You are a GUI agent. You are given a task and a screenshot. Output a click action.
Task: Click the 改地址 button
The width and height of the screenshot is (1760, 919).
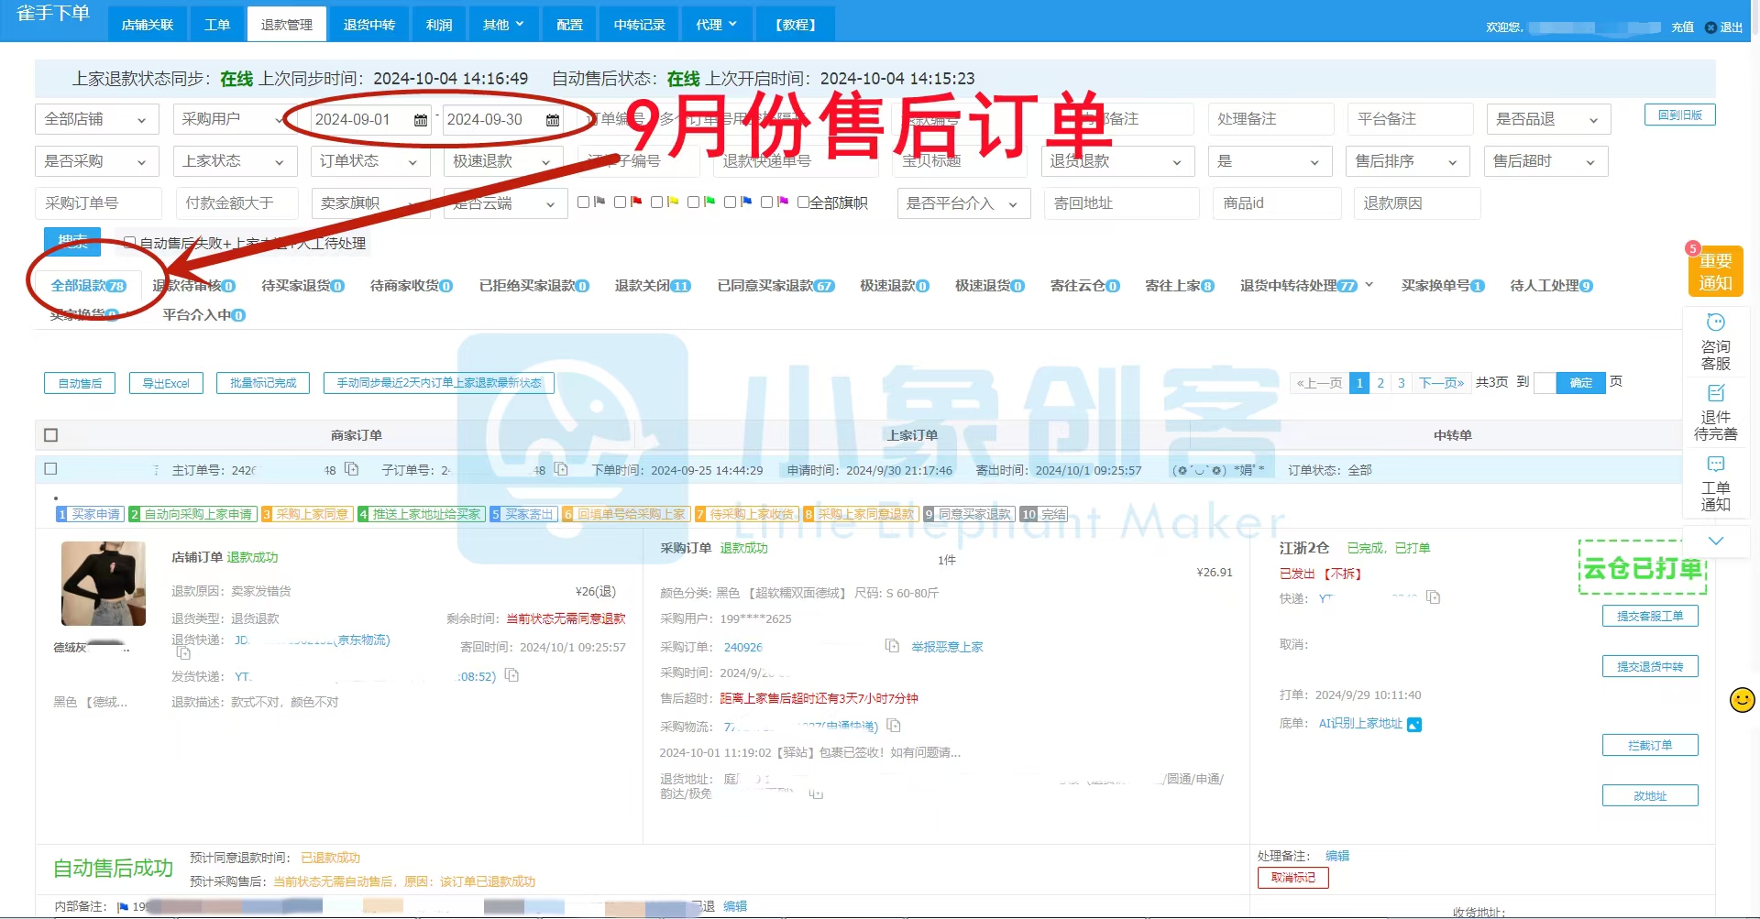tap(1650, 795)
